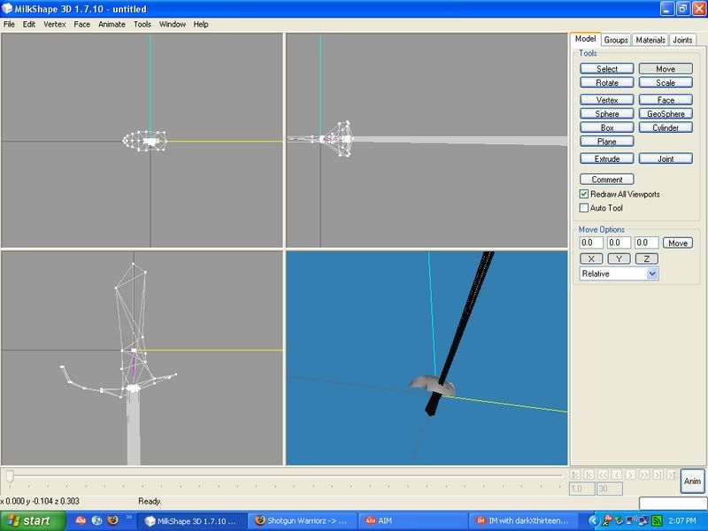Choose the Scale tool
The width and height of the screenshot is (708, 531).
pyautogui.click(x=666, y=82)
